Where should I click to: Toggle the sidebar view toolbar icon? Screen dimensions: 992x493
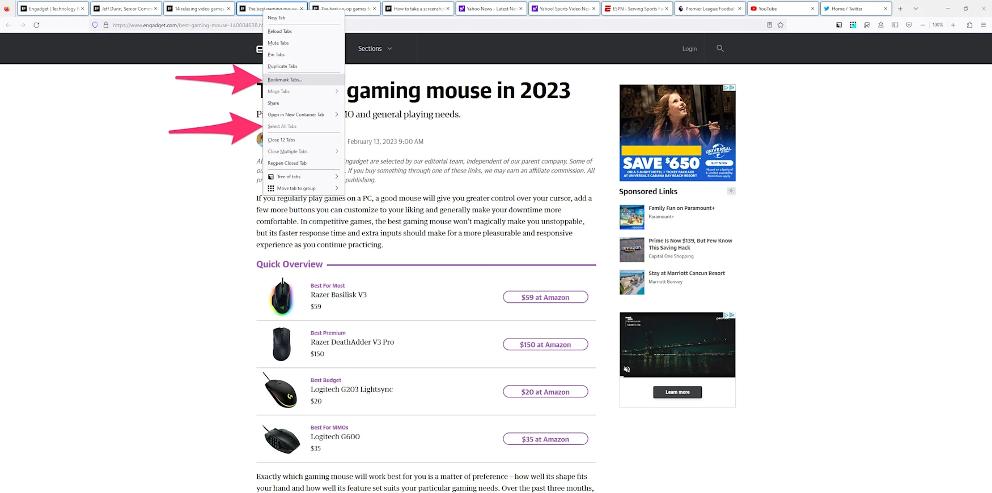(x=895, y=25)
